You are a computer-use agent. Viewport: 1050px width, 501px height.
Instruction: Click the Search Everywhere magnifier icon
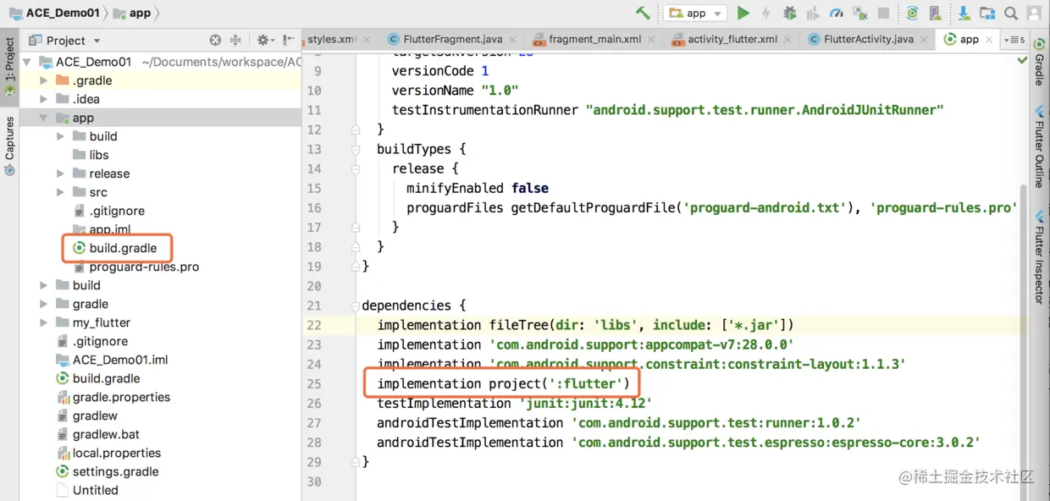click(x=1011, y=13)
